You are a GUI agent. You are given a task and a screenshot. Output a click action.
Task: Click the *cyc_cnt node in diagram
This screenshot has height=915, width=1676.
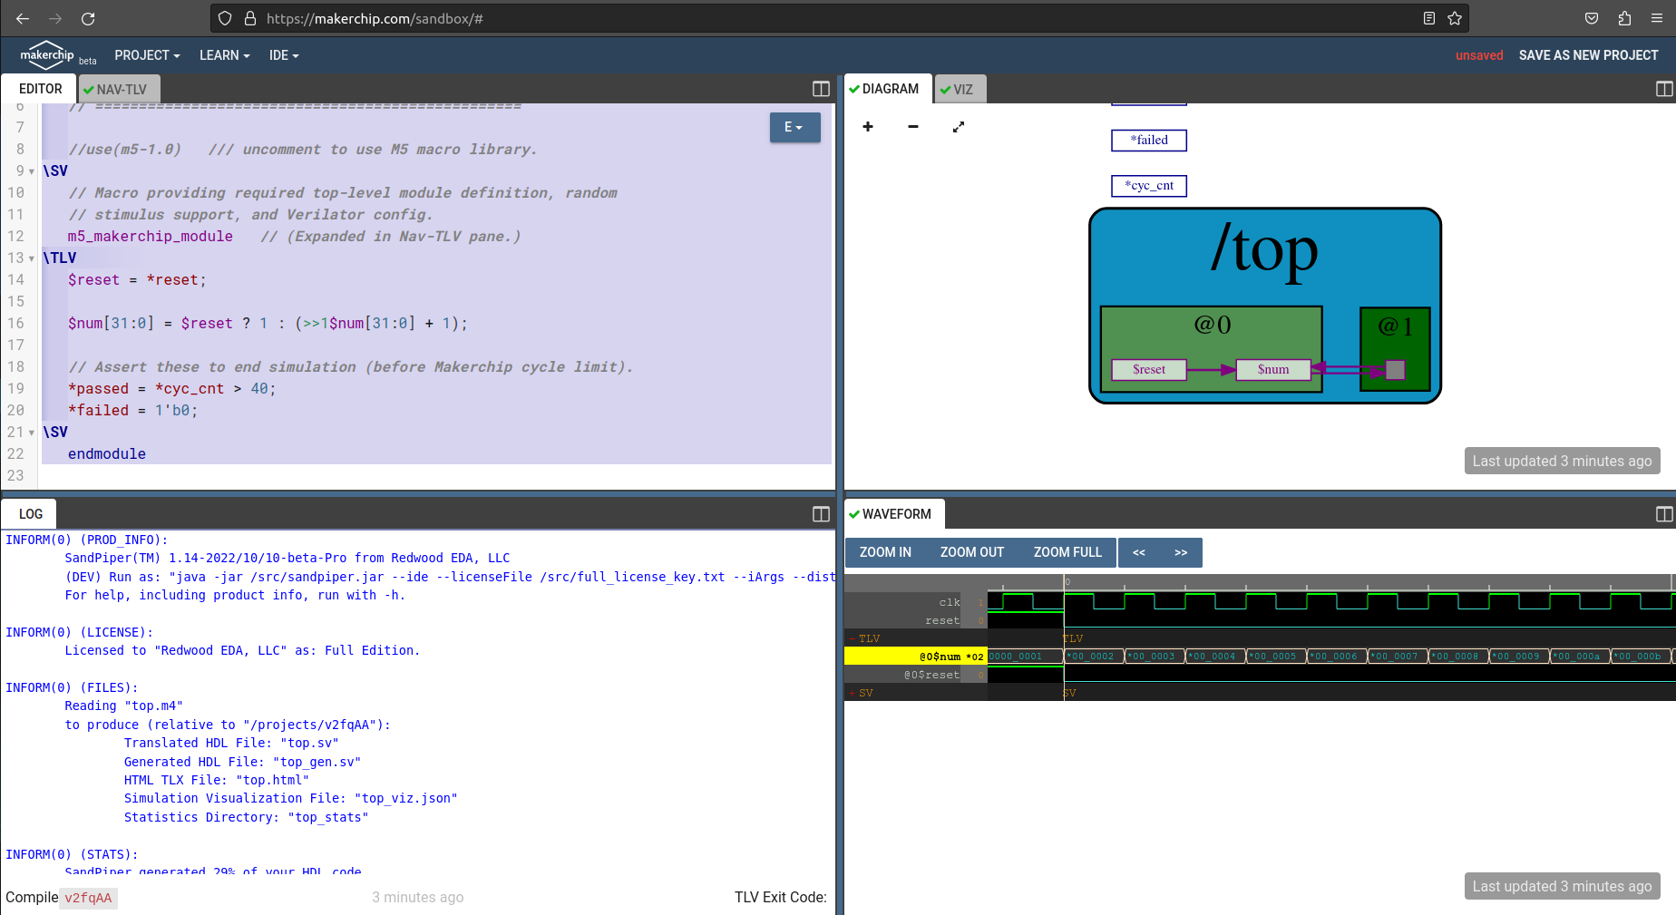coord(1149,186)
